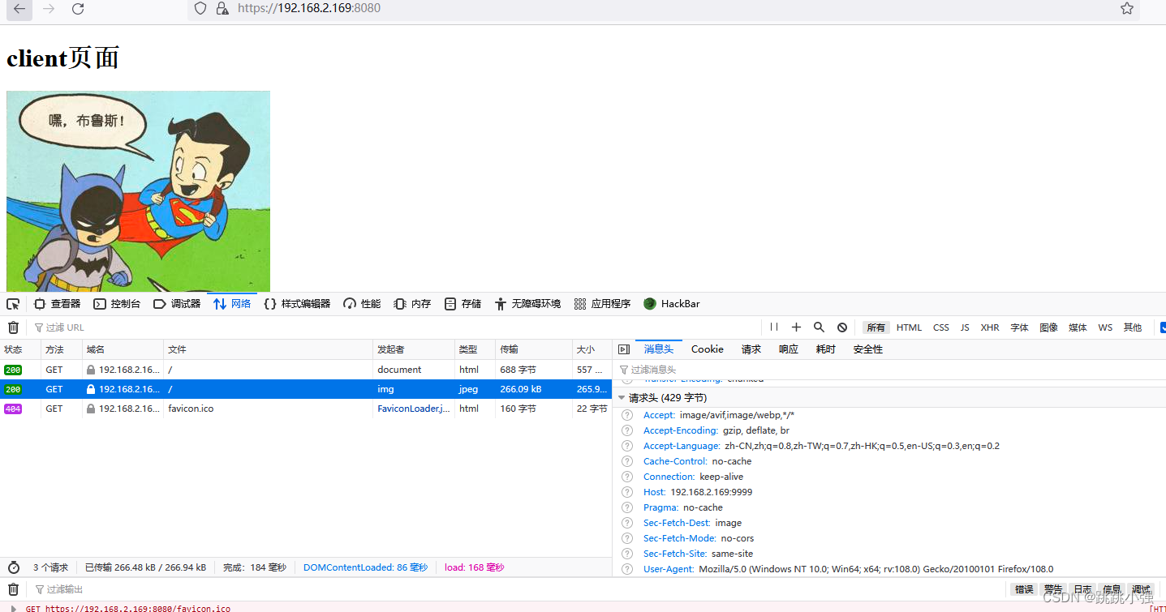Filter requests by CSS type
The image size is (1166, 612).
tap(940, 327)
